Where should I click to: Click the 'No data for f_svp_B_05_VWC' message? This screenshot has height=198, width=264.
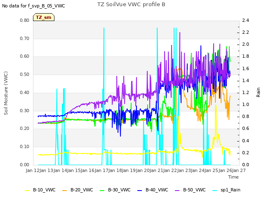[x=33, y=6]
